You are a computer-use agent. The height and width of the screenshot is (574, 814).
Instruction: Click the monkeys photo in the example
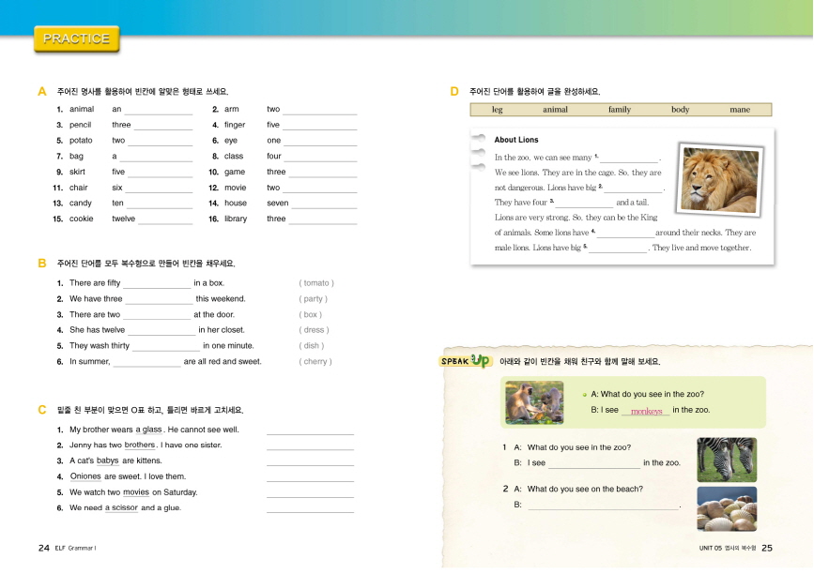pos(533,402)
